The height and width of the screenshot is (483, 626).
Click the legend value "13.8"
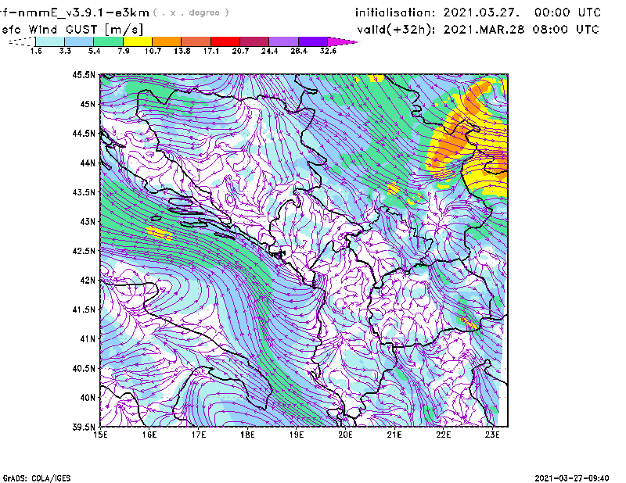pyautogui.click(x=182, y=51)
